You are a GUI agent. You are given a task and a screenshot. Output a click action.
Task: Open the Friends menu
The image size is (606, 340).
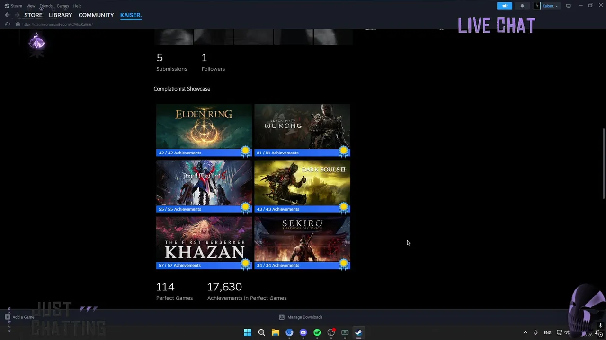pyautogui.click(x=46, y=6)
